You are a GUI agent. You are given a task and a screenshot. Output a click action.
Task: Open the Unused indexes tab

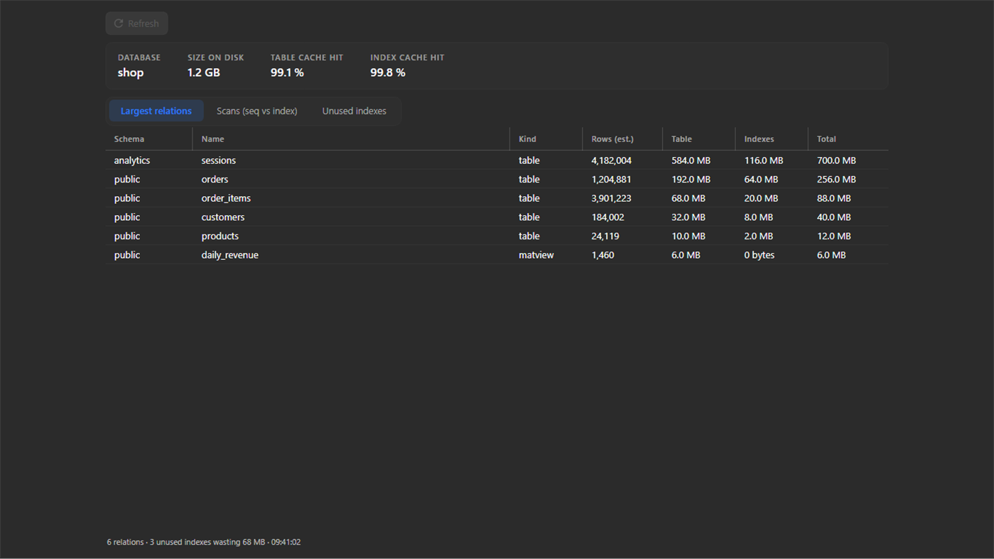click(x=355, y=111)
